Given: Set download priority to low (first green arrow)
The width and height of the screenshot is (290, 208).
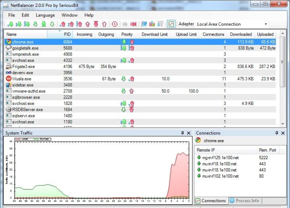Looking at the screenshot, I should [x=10, y=24].
